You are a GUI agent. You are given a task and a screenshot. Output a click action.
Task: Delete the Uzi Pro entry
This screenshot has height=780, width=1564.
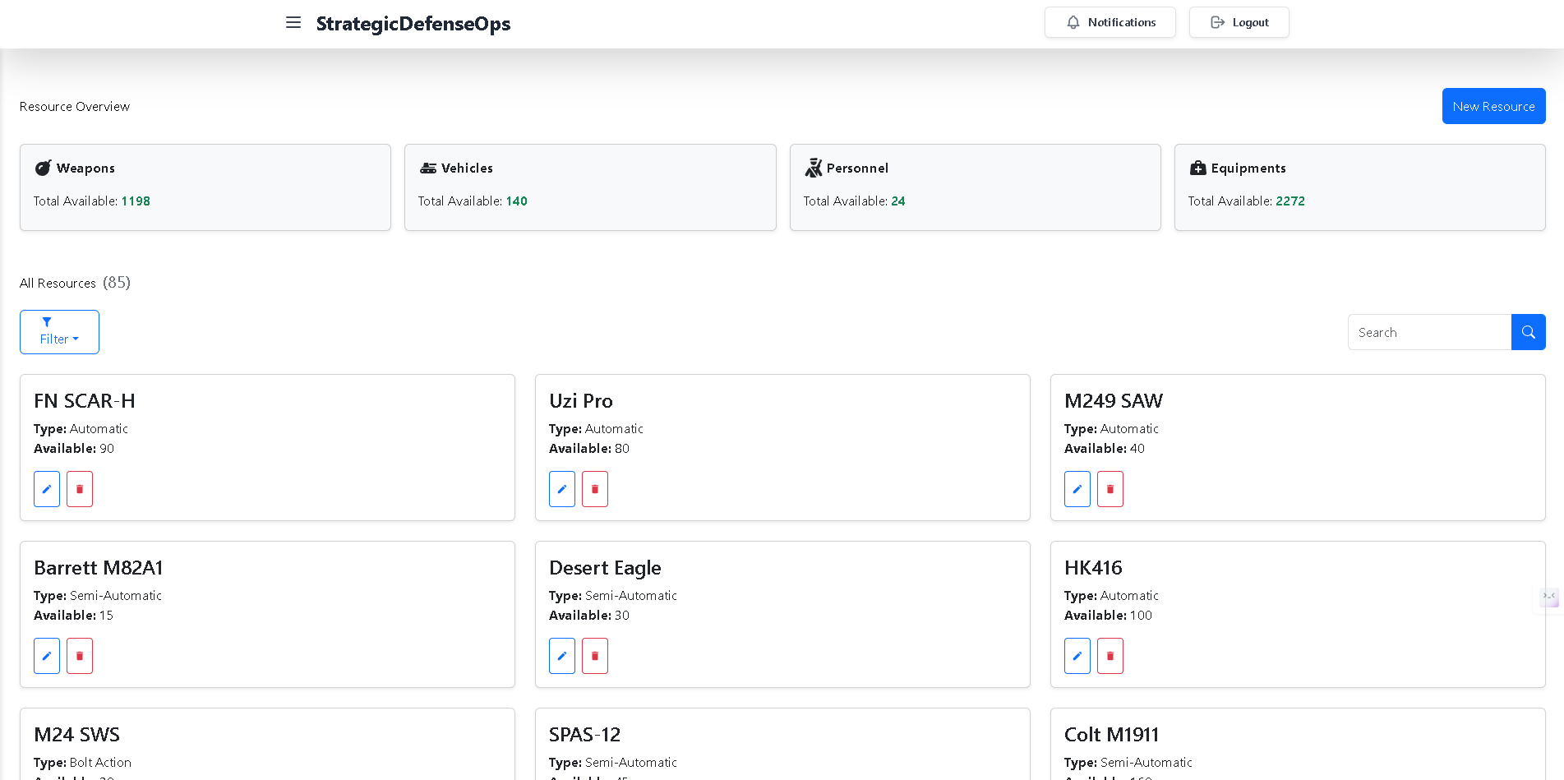coord(595,489)
